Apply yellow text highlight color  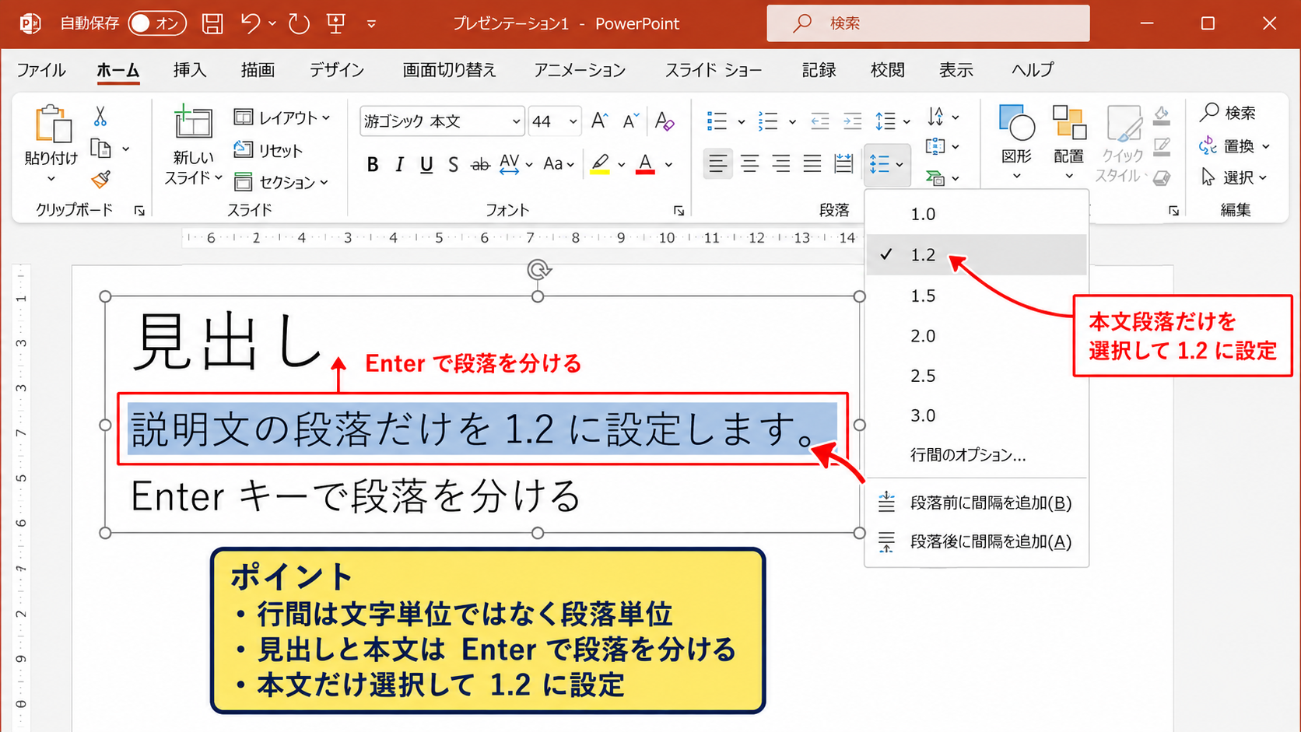tap(600, 164)
